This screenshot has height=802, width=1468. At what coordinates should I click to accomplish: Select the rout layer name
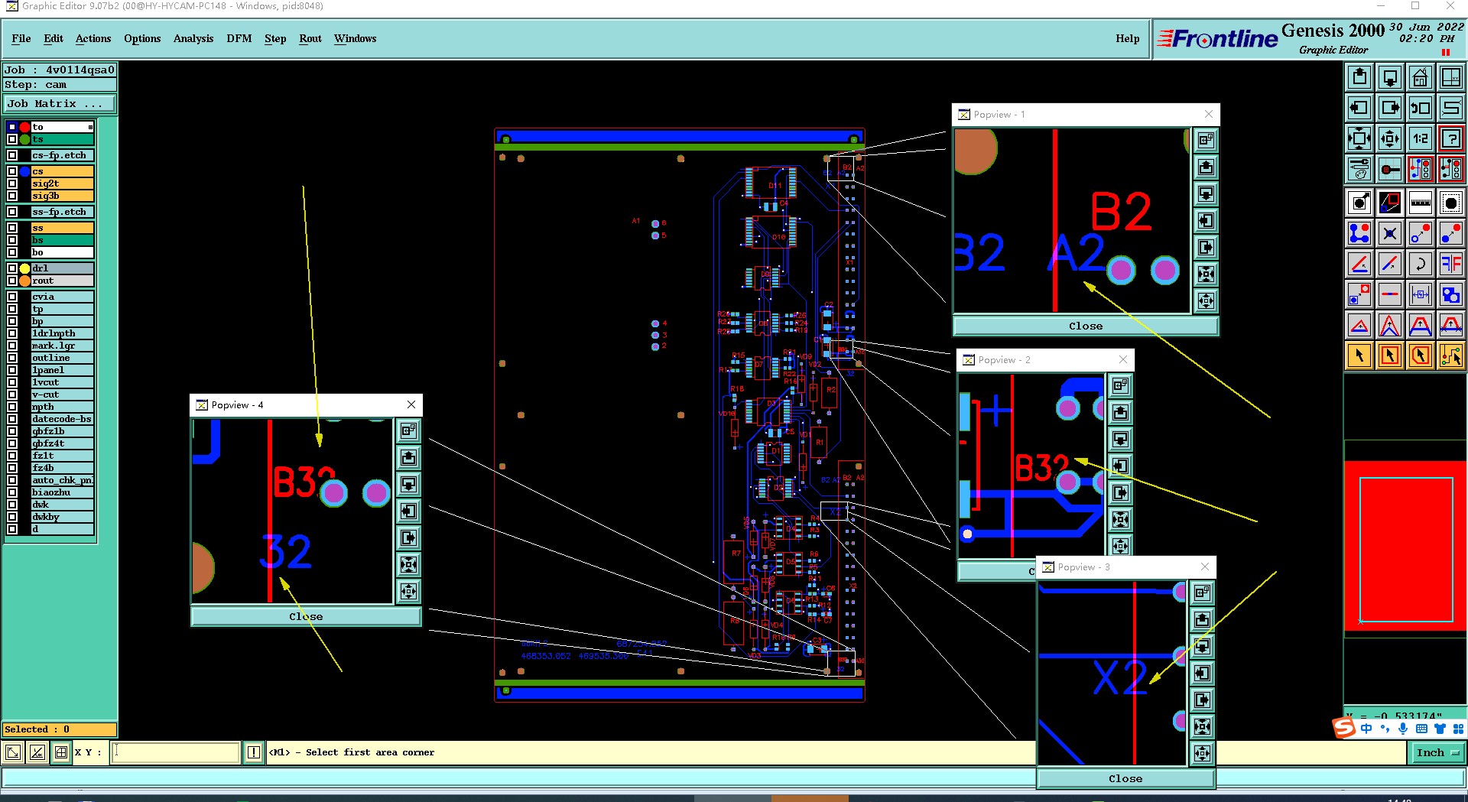click(x=62, y=281)
